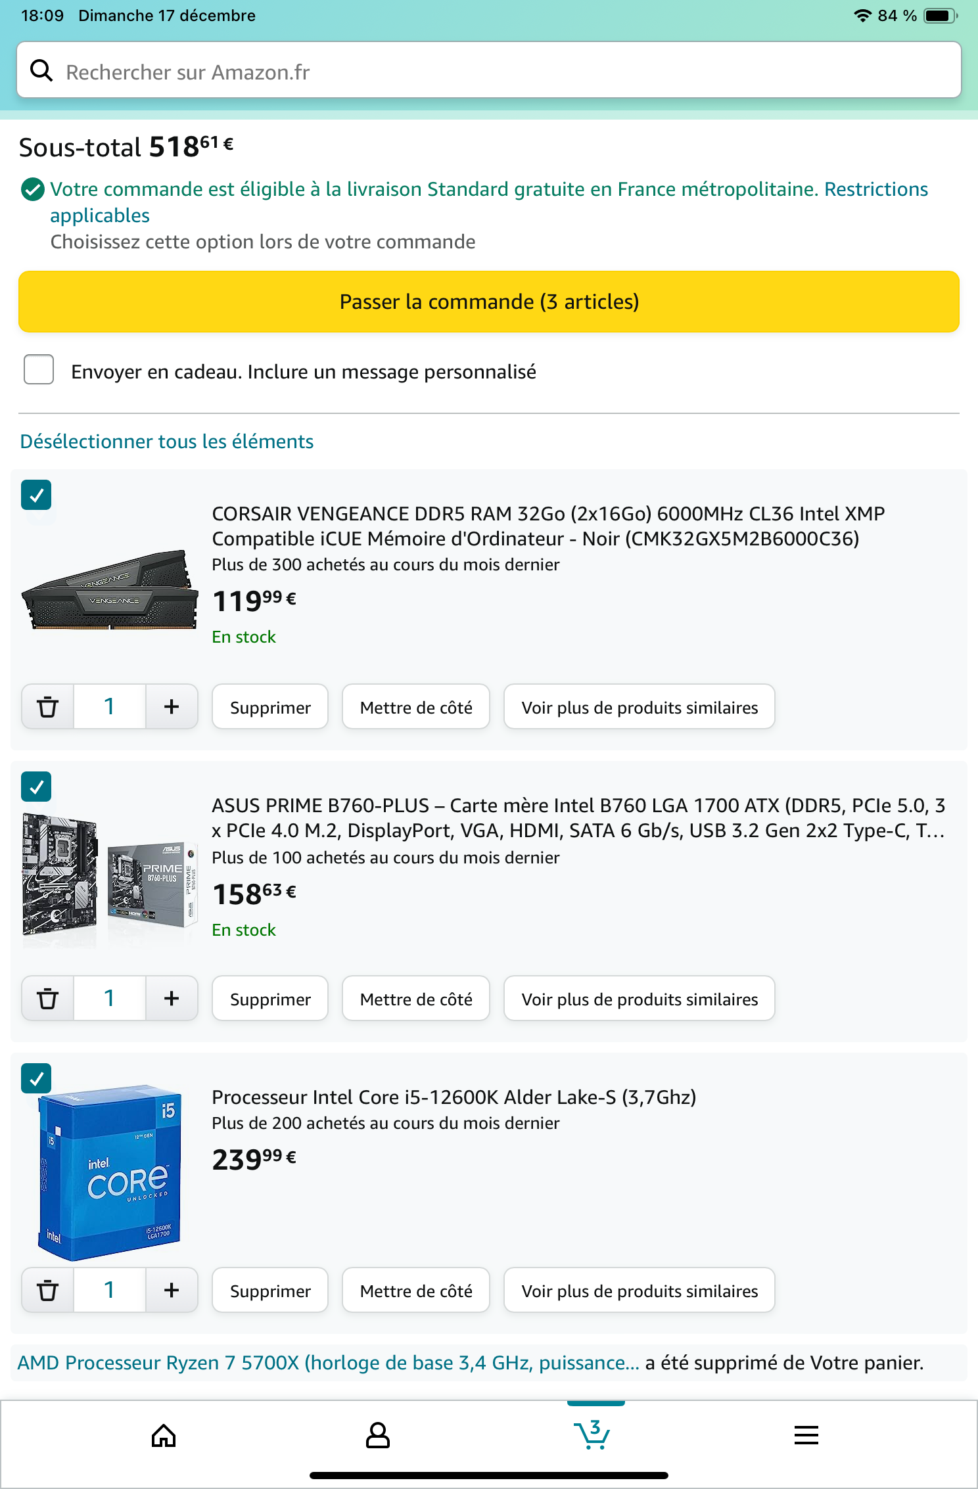Open the cart tab icon
The image size is (978, 1489).
592,1436
